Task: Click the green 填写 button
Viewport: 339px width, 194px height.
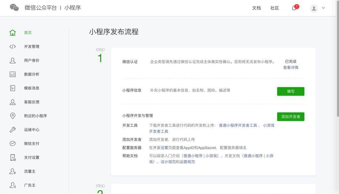Action: [291, 91]
